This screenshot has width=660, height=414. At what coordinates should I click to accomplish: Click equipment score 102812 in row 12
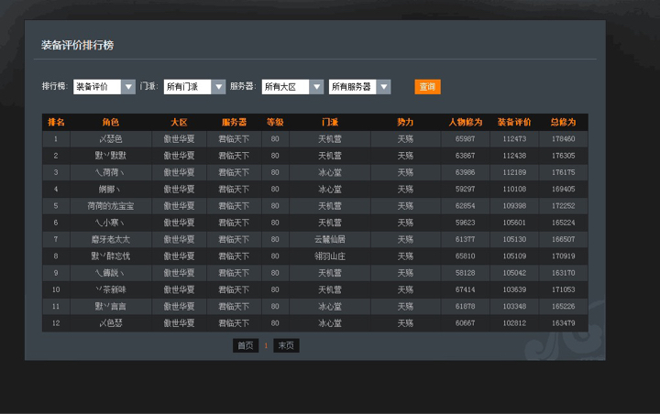tap(514, 323)
